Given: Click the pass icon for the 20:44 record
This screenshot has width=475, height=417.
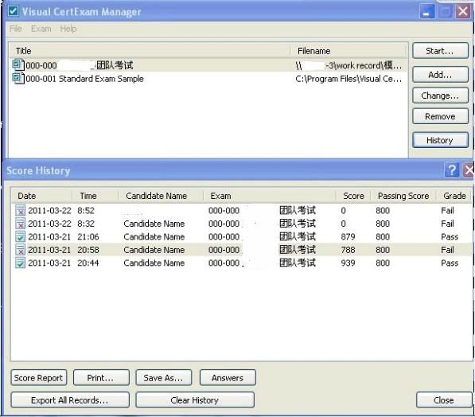Looking at the screenshot, I should coord(20,263).
